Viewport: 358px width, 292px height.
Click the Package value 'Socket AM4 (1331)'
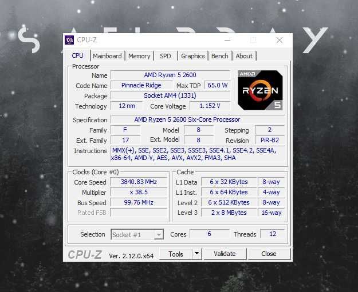[x=170, y=95]
